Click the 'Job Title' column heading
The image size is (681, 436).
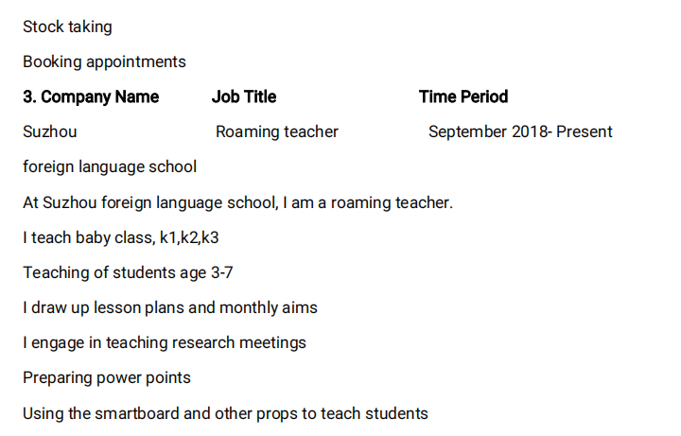(x=244, y=96)
